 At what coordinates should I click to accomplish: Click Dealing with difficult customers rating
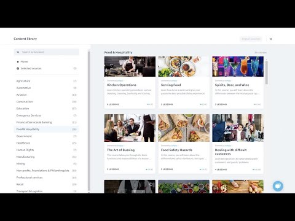tap(257, 169)
